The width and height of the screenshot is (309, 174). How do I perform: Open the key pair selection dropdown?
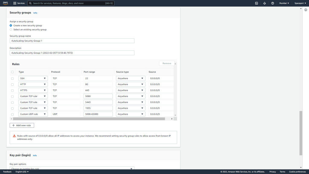[x=72, y=168]
